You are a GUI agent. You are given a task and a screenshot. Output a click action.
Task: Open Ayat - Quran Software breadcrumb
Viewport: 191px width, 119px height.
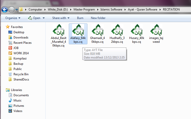click(x=142, y=9)
